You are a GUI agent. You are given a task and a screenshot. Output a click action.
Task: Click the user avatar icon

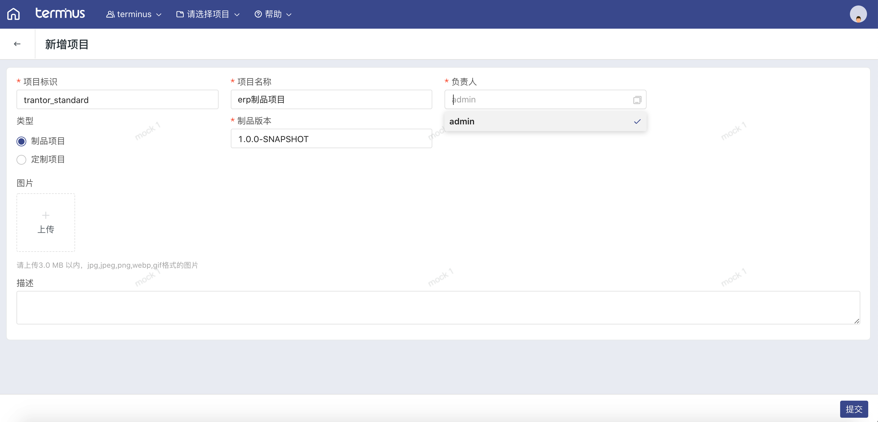pos(858,14)
